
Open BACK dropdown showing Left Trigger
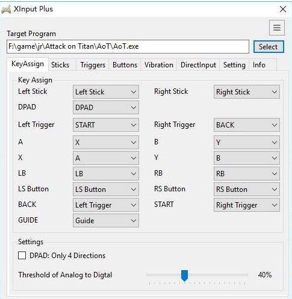106,205
